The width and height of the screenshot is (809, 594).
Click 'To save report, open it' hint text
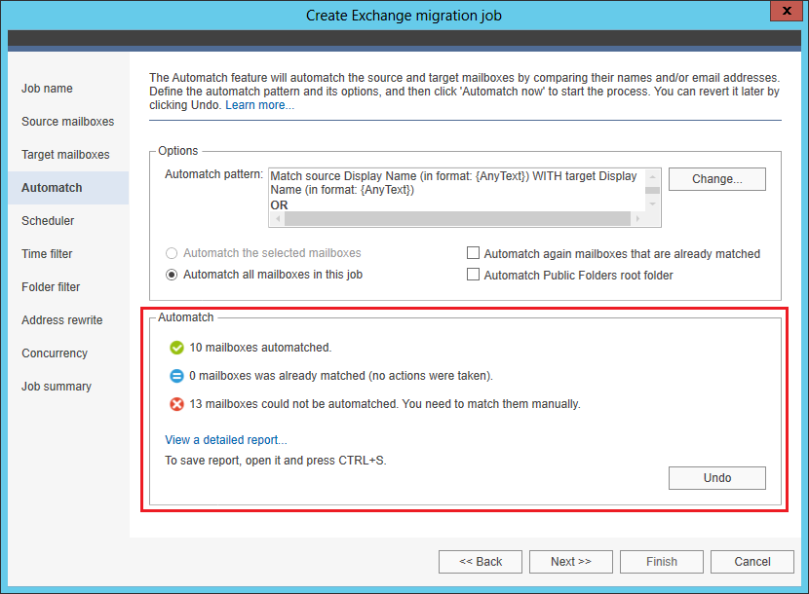click(x=276, y=461)
